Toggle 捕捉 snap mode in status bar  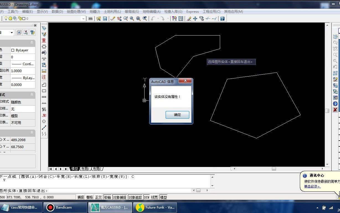point(81,197)
